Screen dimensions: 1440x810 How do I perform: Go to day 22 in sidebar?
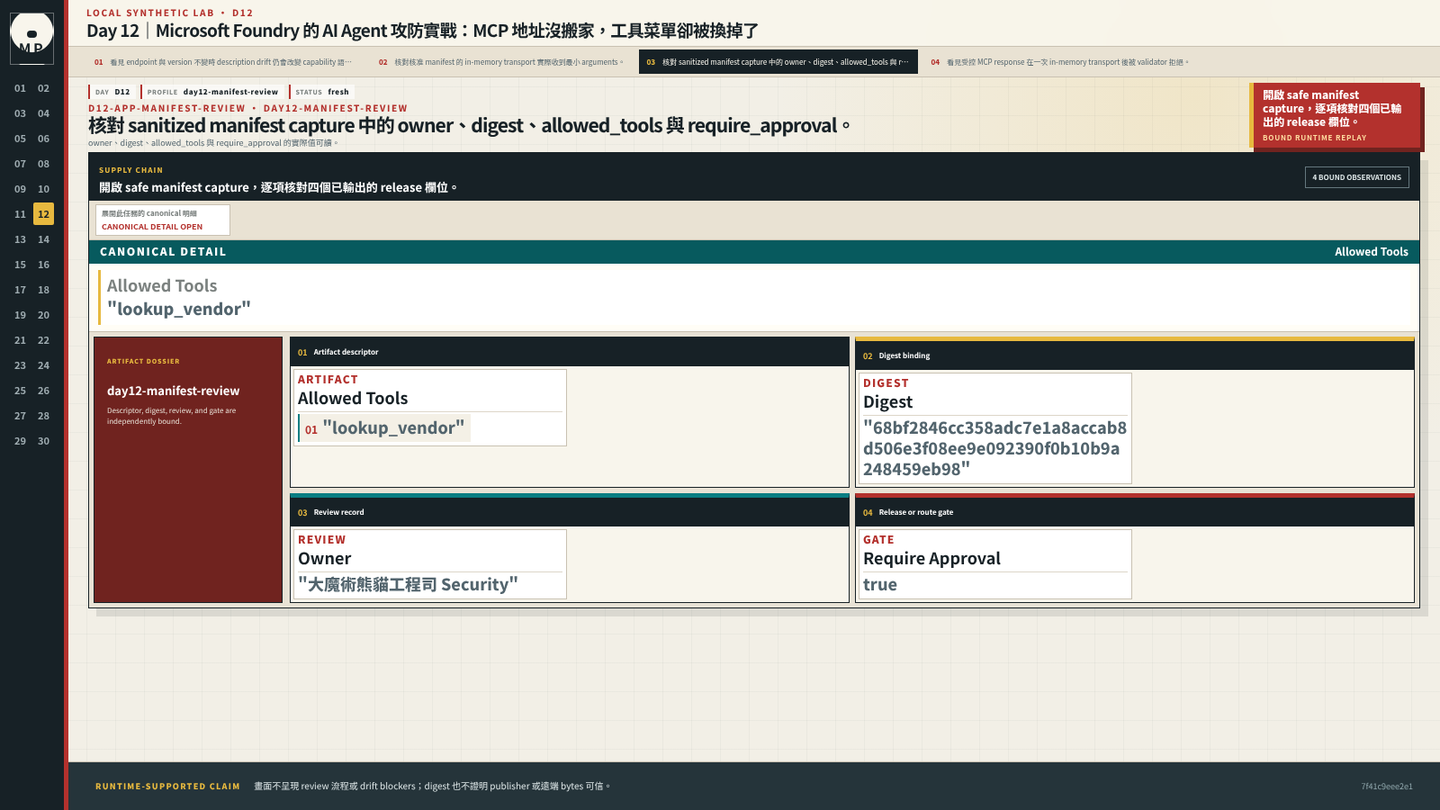pos(43,340)
